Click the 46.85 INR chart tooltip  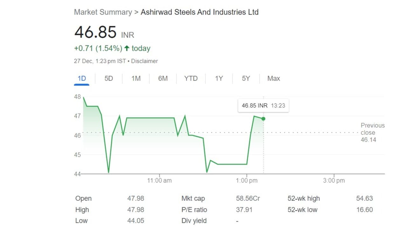pyautogui.click(x=263, y=106)
